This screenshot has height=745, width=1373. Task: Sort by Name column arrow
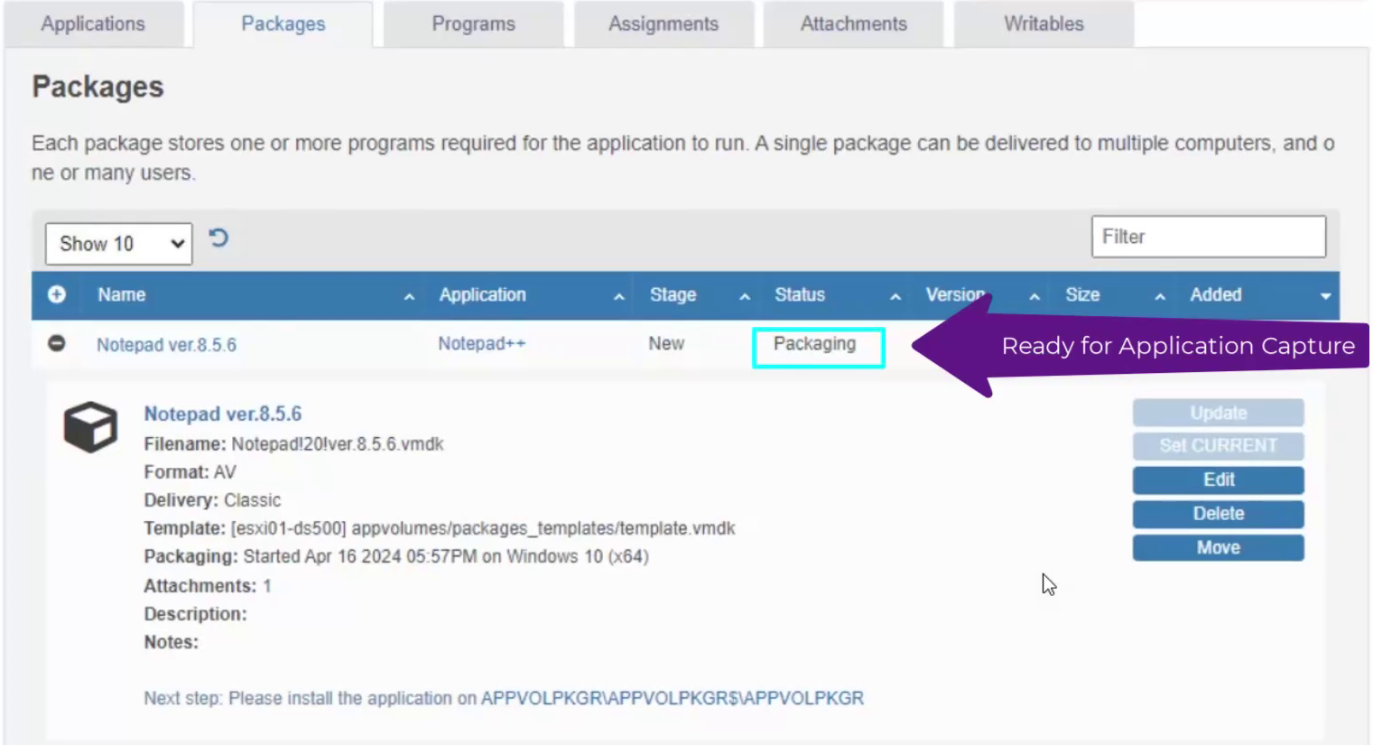pos(409,296)
